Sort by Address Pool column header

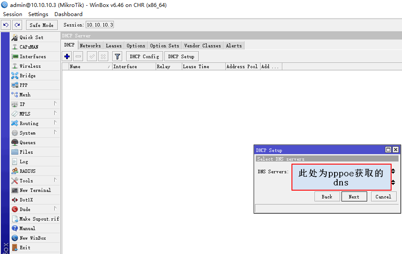click(243, 66)
